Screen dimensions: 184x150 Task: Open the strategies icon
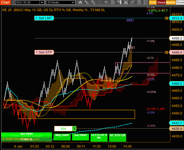(139, 2)
